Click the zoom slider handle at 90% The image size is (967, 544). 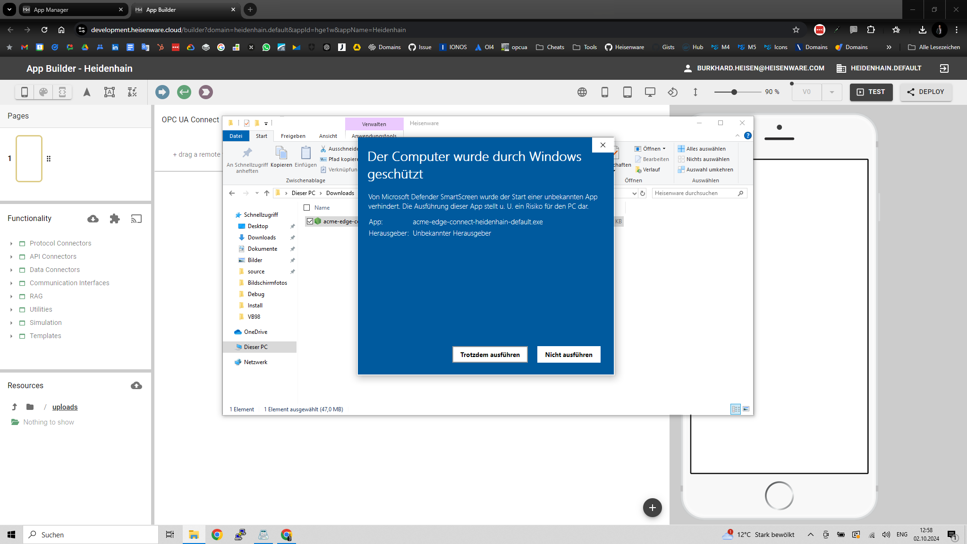click(x=734, y=92)
